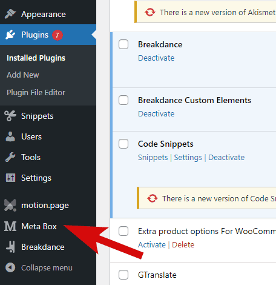Click the red plugin update count badge
Screen dimensions: 276x285
(x=57, y=35)
